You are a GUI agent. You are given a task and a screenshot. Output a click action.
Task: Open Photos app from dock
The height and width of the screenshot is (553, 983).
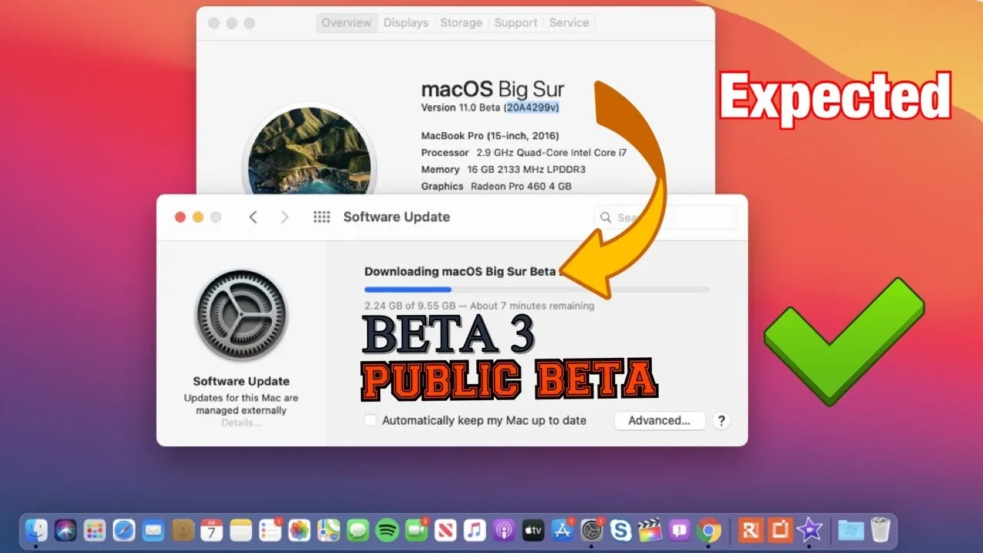(x=300, y=530)
